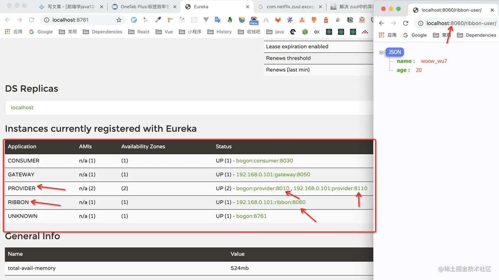
Task: Click the 524mb memory value
Action: [x=240, y=268]
